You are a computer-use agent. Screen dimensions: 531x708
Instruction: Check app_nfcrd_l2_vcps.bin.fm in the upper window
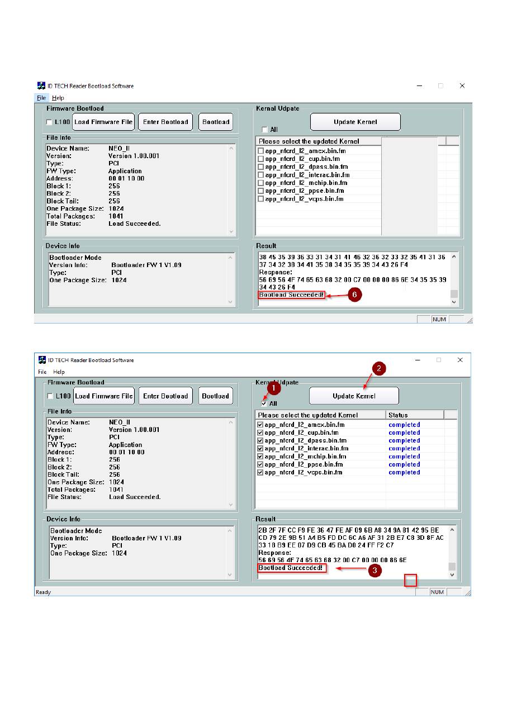260,199
